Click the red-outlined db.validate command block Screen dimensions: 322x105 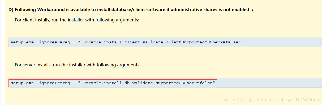tap(113, 83)
